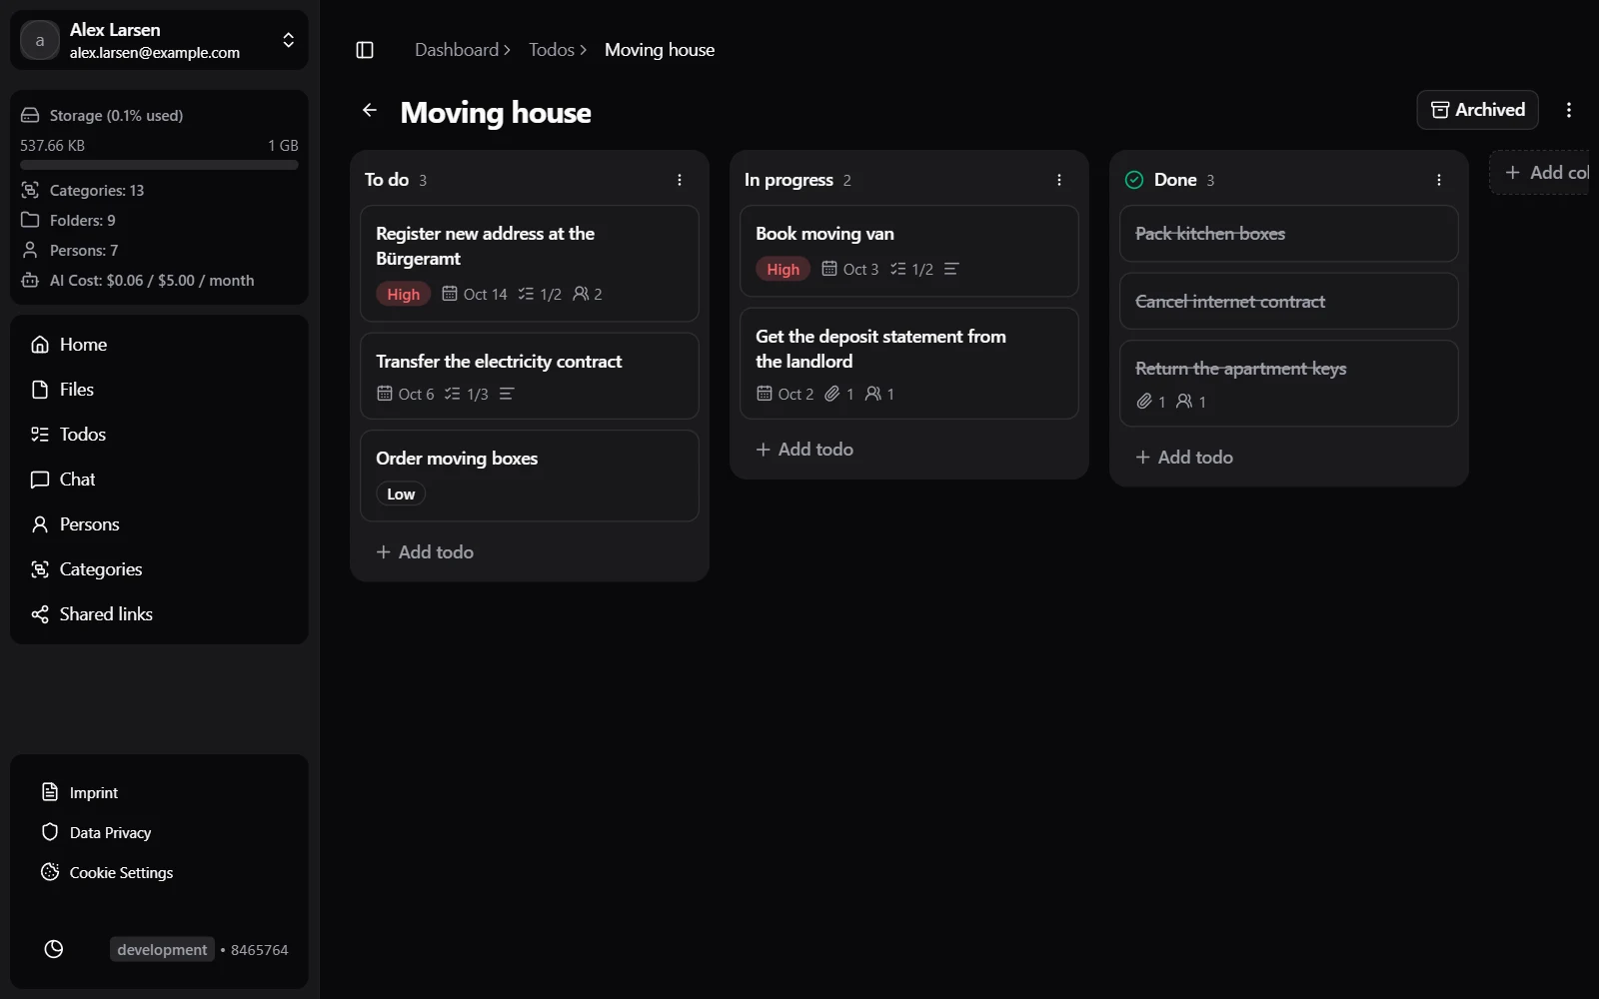Open Get the deposit statement from the landlord
Image resolution: width=1599 pixels, height=999 pixels.
[x=909, y=364]
